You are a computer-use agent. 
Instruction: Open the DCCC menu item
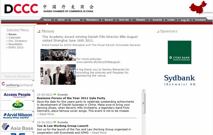point(61,20)
